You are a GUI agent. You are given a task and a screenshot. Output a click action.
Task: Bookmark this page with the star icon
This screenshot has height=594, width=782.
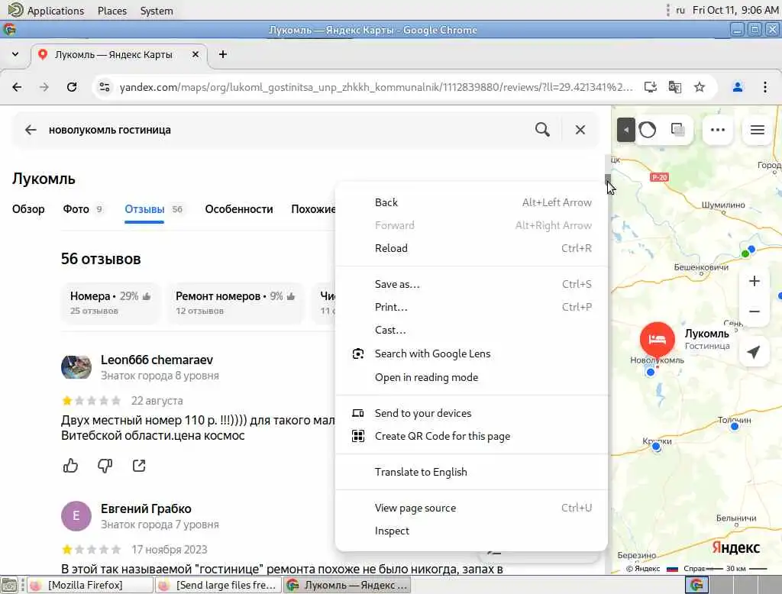point(700,87)
